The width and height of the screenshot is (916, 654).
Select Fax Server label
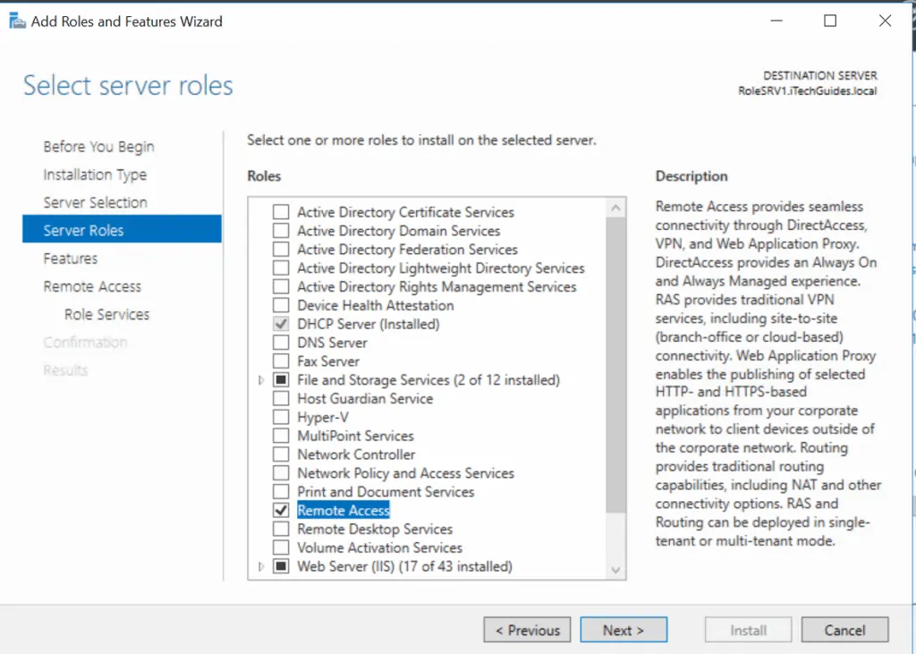click(328, 361)
